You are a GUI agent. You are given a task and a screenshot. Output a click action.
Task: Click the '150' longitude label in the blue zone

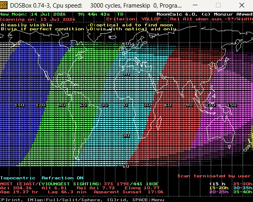[x=20, y=105]
